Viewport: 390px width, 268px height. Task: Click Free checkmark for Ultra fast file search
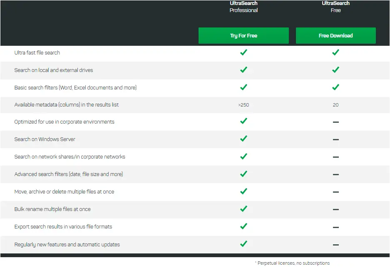click(x=335, y=52)
